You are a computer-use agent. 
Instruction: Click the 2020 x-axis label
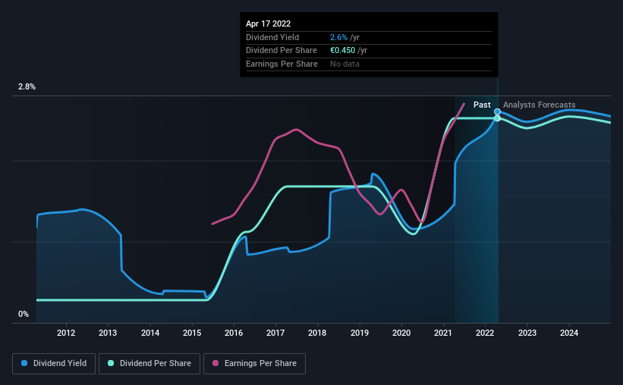pyautogui.click(x=401, y=333)
